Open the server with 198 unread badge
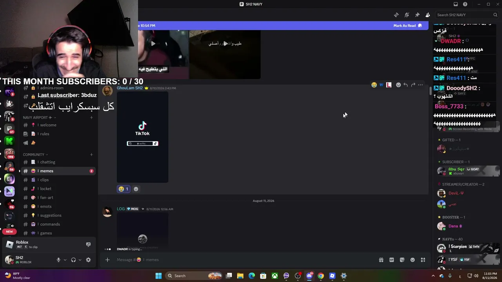The width and height of the screenshot is (502, 282). (x=9, y=154)
